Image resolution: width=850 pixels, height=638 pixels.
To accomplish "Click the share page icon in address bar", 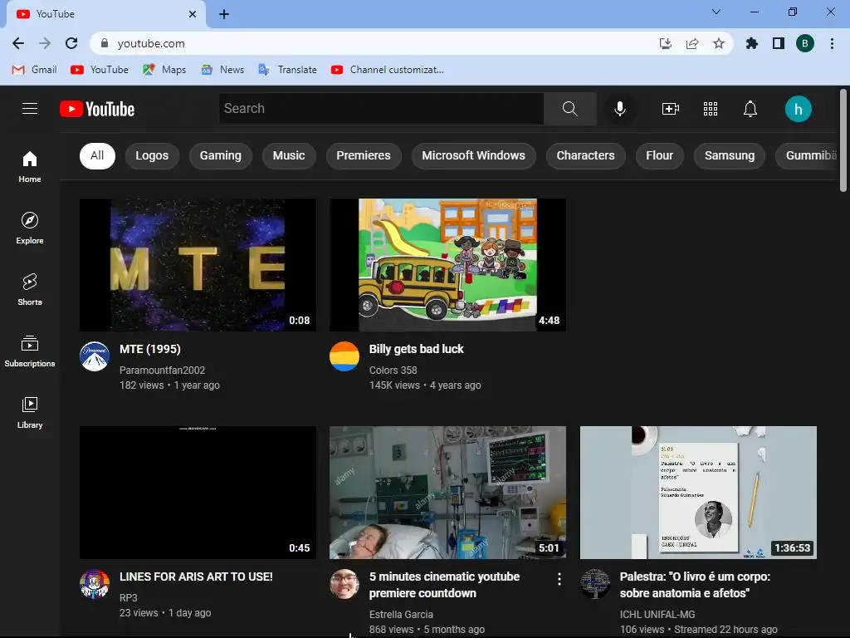I will tap(691, 43).
